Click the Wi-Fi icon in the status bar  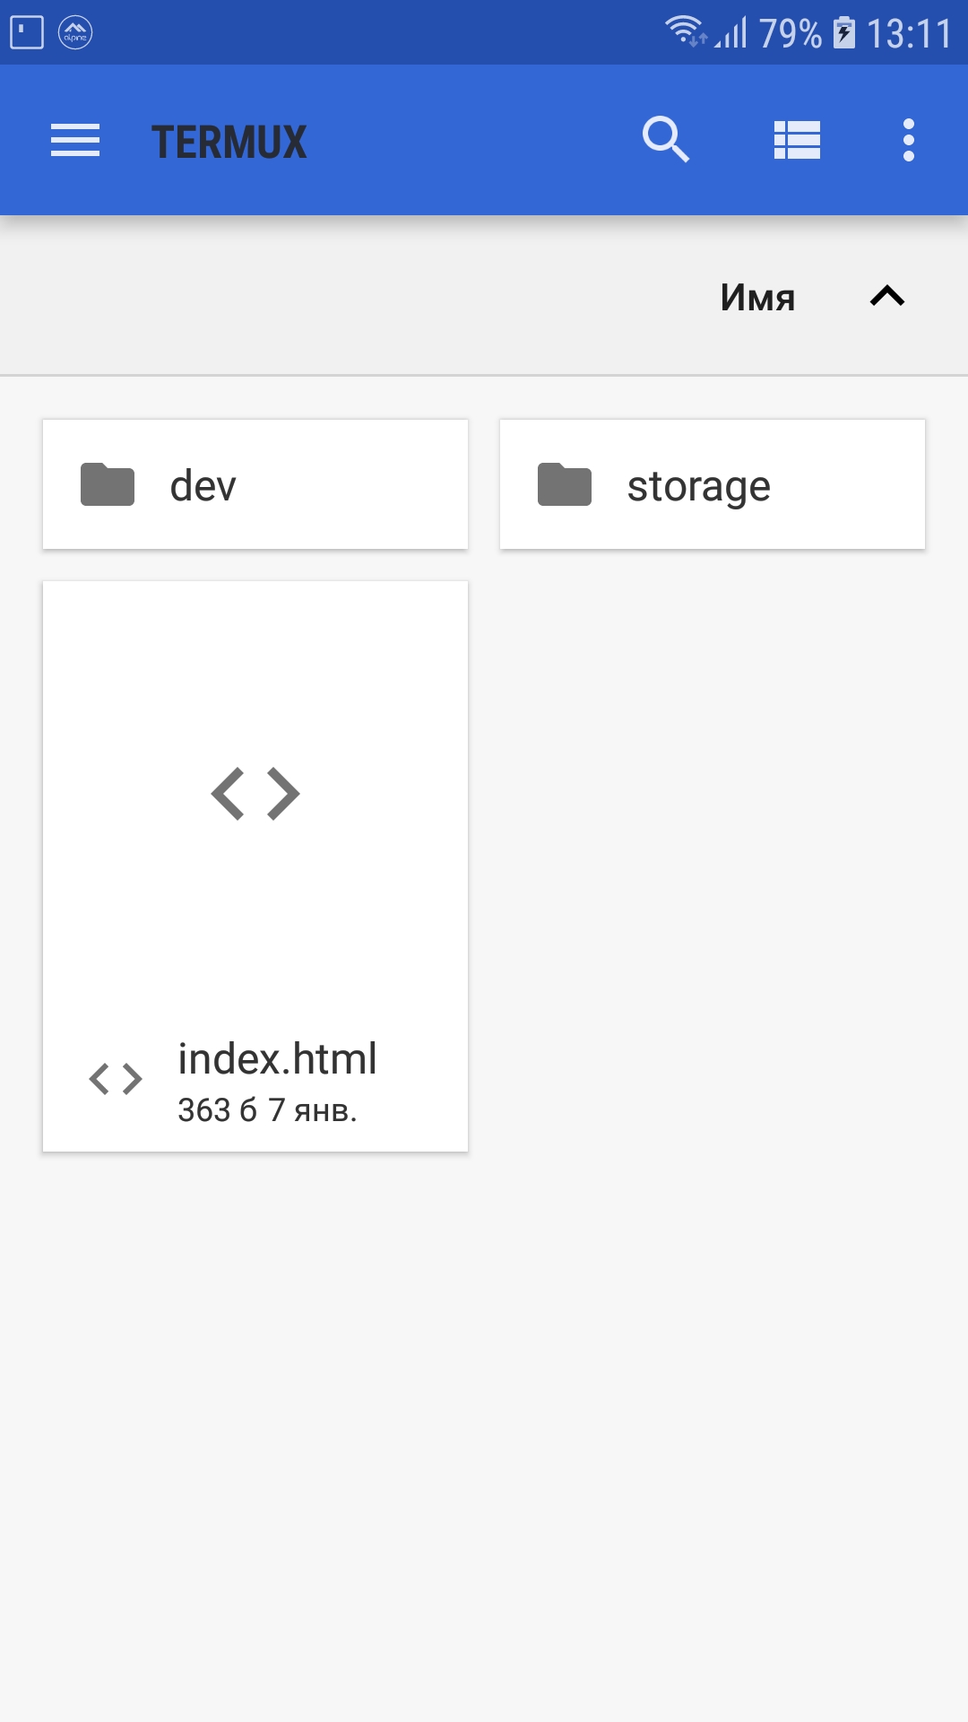coord(683,30)
